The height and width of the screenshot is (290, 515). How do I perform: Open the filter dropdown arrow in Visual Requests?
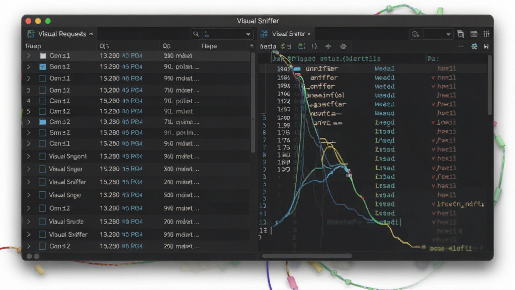(x=248, y=34)
